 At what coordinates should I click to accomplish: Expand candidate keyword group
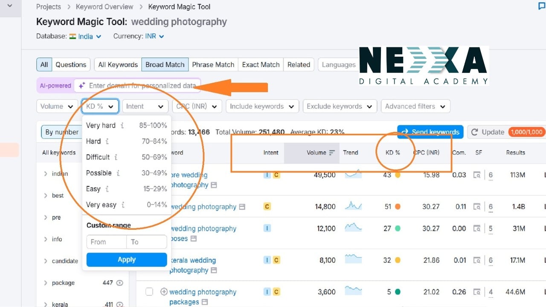click(x=46, y=261)
